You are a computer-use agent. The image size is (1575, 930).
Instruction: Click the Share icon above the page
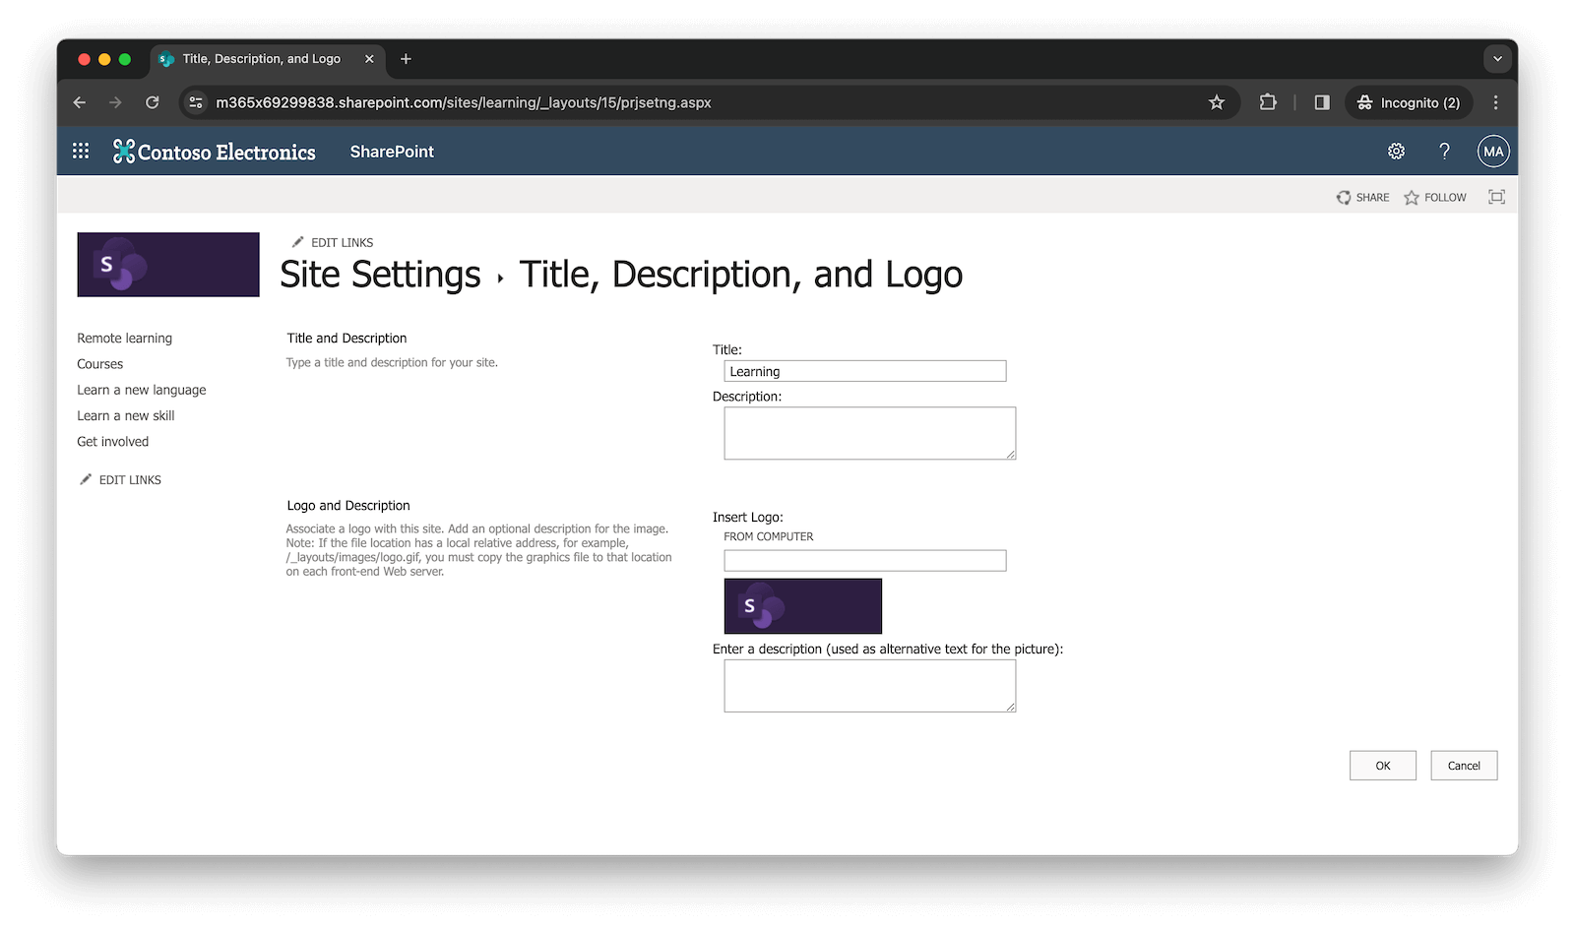pyautogui.click(x=1361, y=197)
